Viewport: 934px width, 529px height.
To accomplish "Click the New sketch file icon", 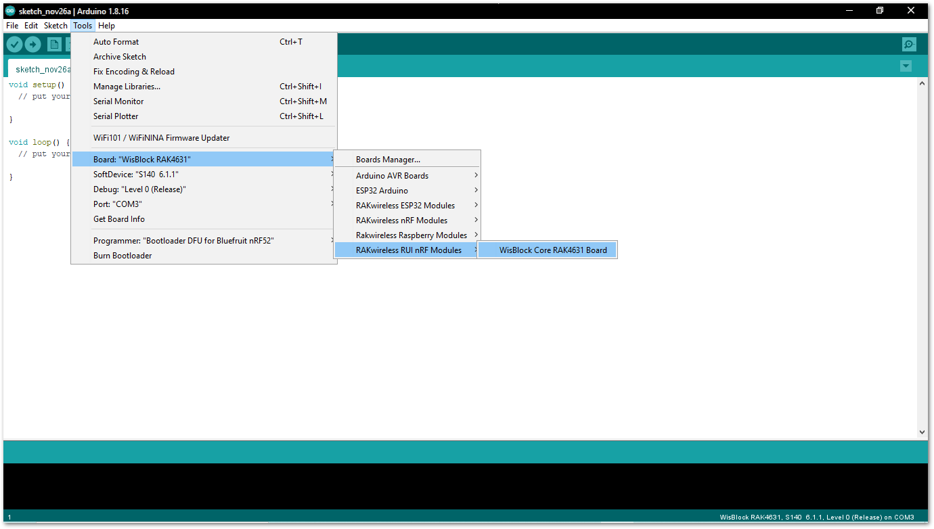I will (54, 44).
